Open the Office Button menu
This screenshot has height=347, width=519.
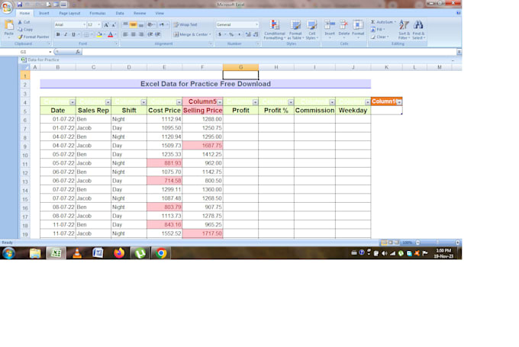click(7, 7)
